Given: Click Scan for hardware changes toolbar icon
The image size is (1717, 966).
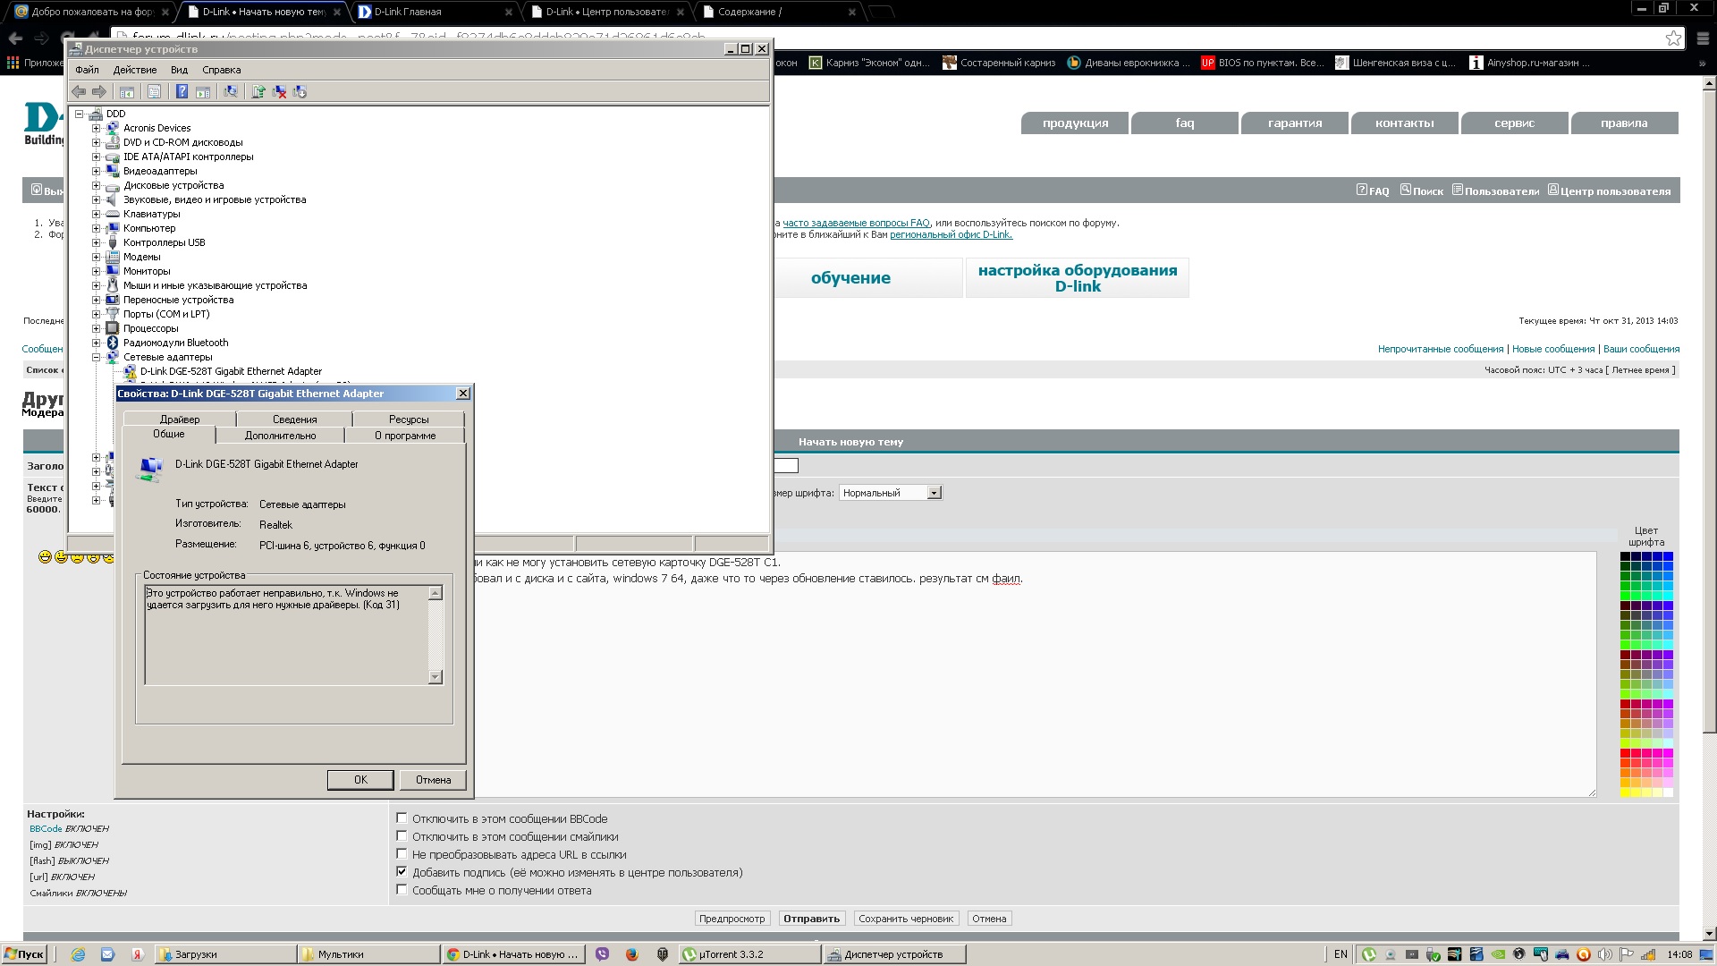Looking at the screenshot, I should [x=231, y=91].
